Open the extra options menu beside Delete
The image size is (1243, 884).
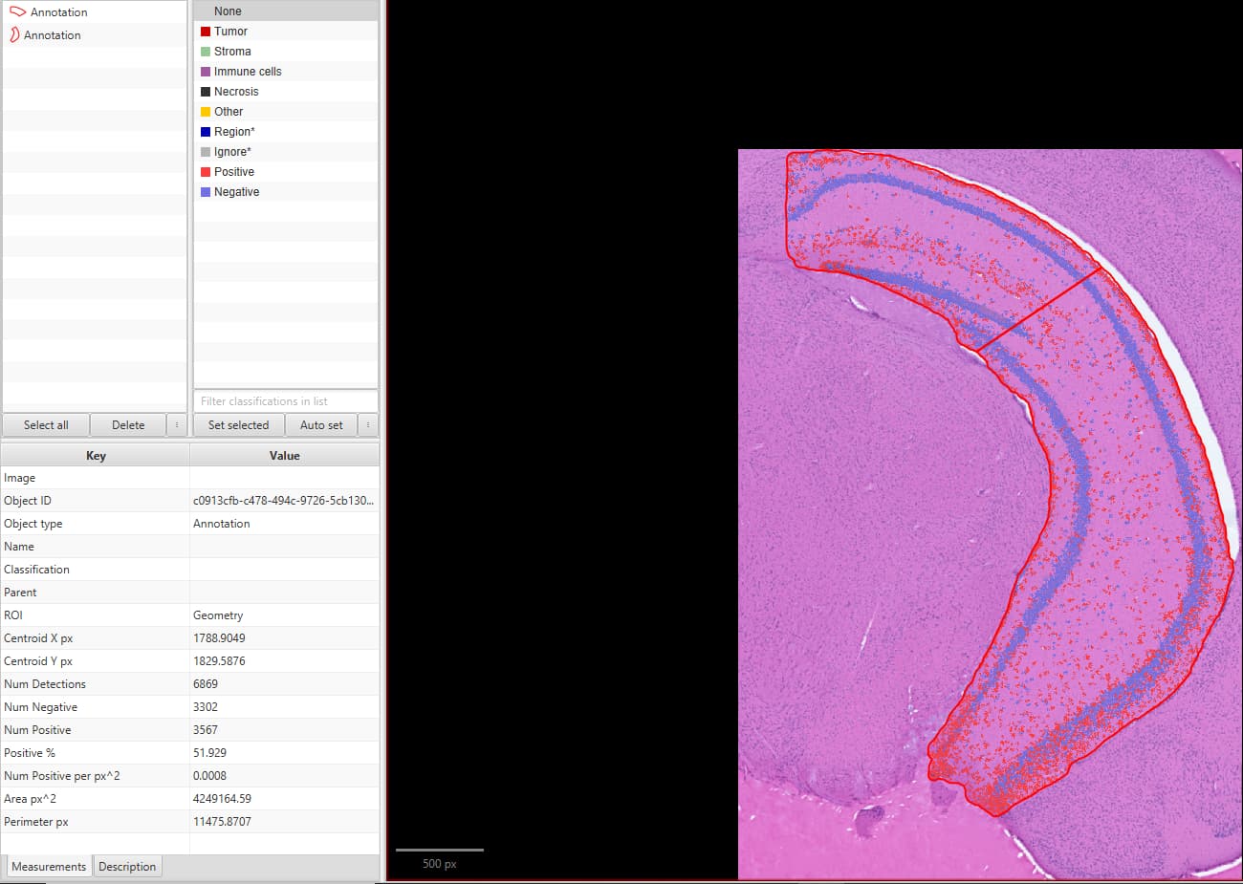coord(176,424)
